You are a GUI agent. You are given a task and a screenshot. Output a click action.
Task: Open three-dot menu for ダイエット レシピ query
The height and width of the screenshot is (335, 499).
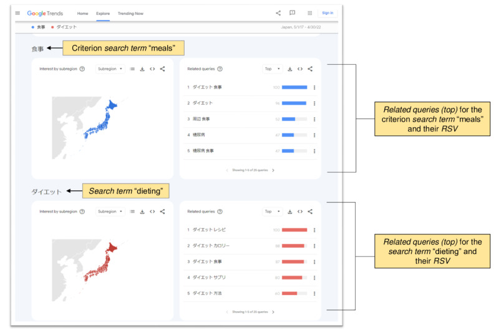point(314,230)
